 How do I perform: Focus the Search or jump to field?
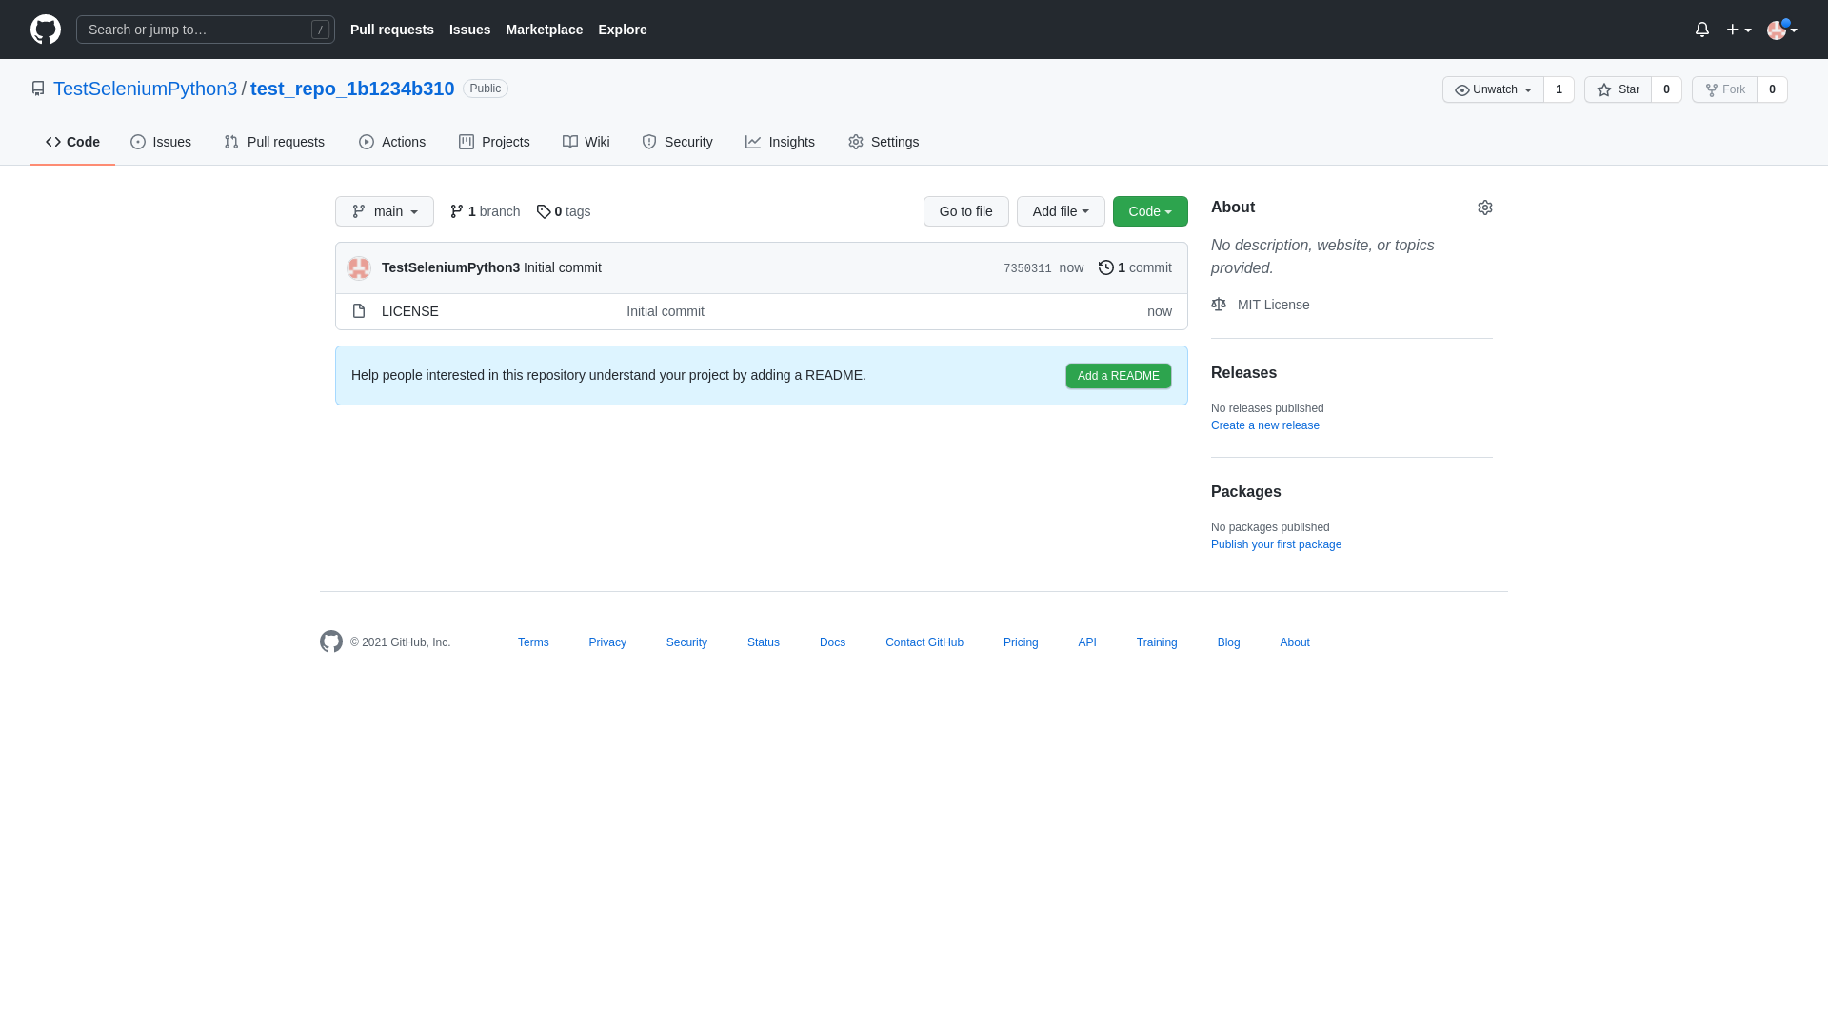(x=206, y=30)
